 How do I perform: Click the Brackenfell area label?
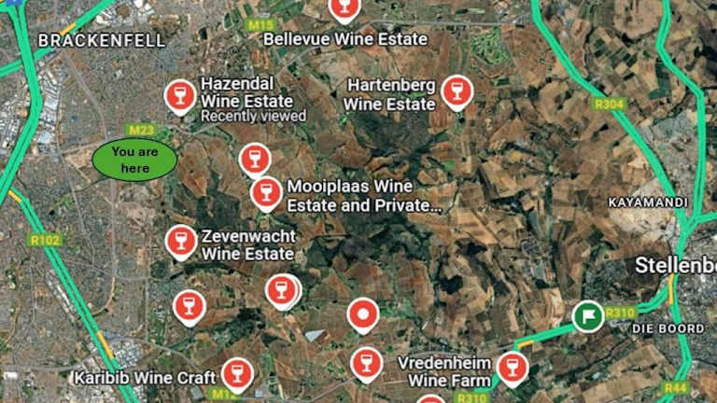[x=102, y=41]
